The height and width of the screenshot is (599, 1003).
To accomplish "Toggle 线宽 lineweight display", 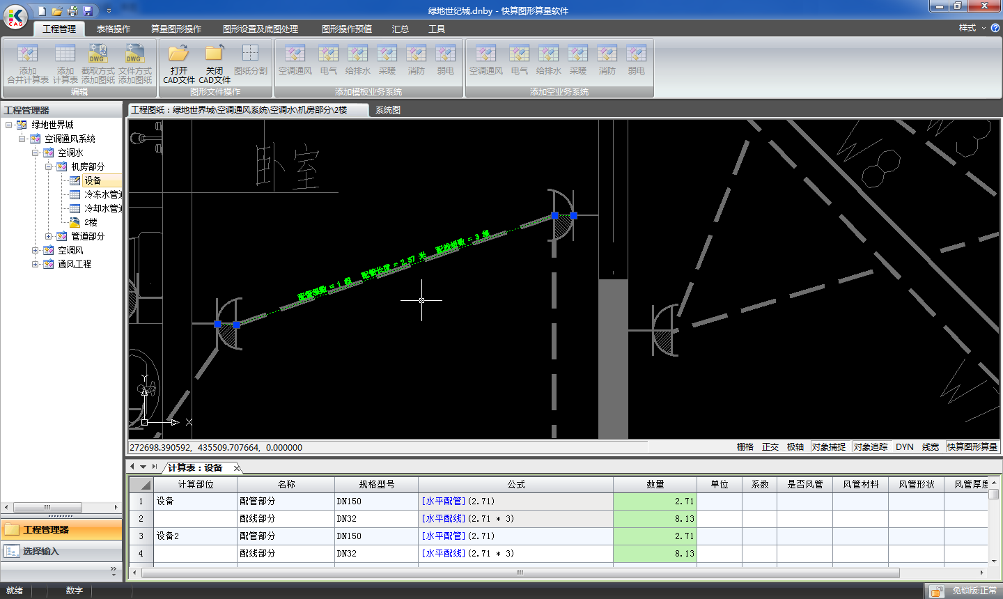I will [931, 447].
